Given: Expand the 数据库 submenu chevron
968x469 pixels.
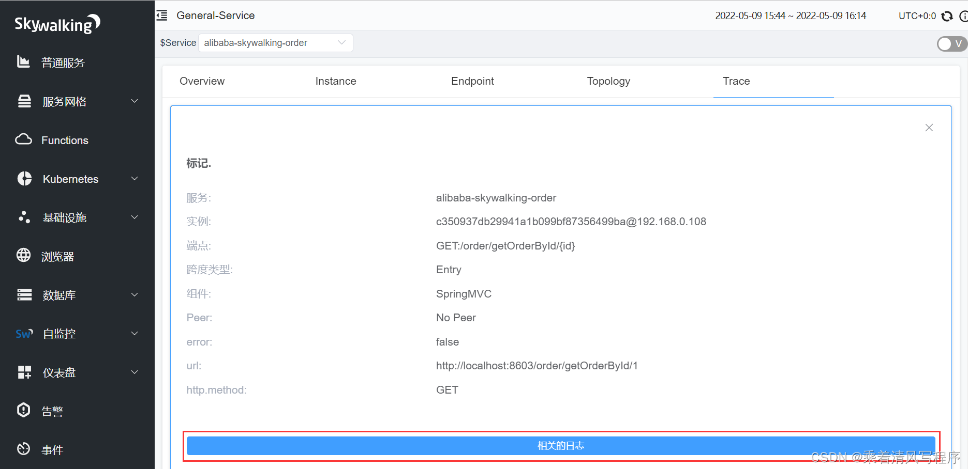Looking at the screenshot, I should (135, 295).
